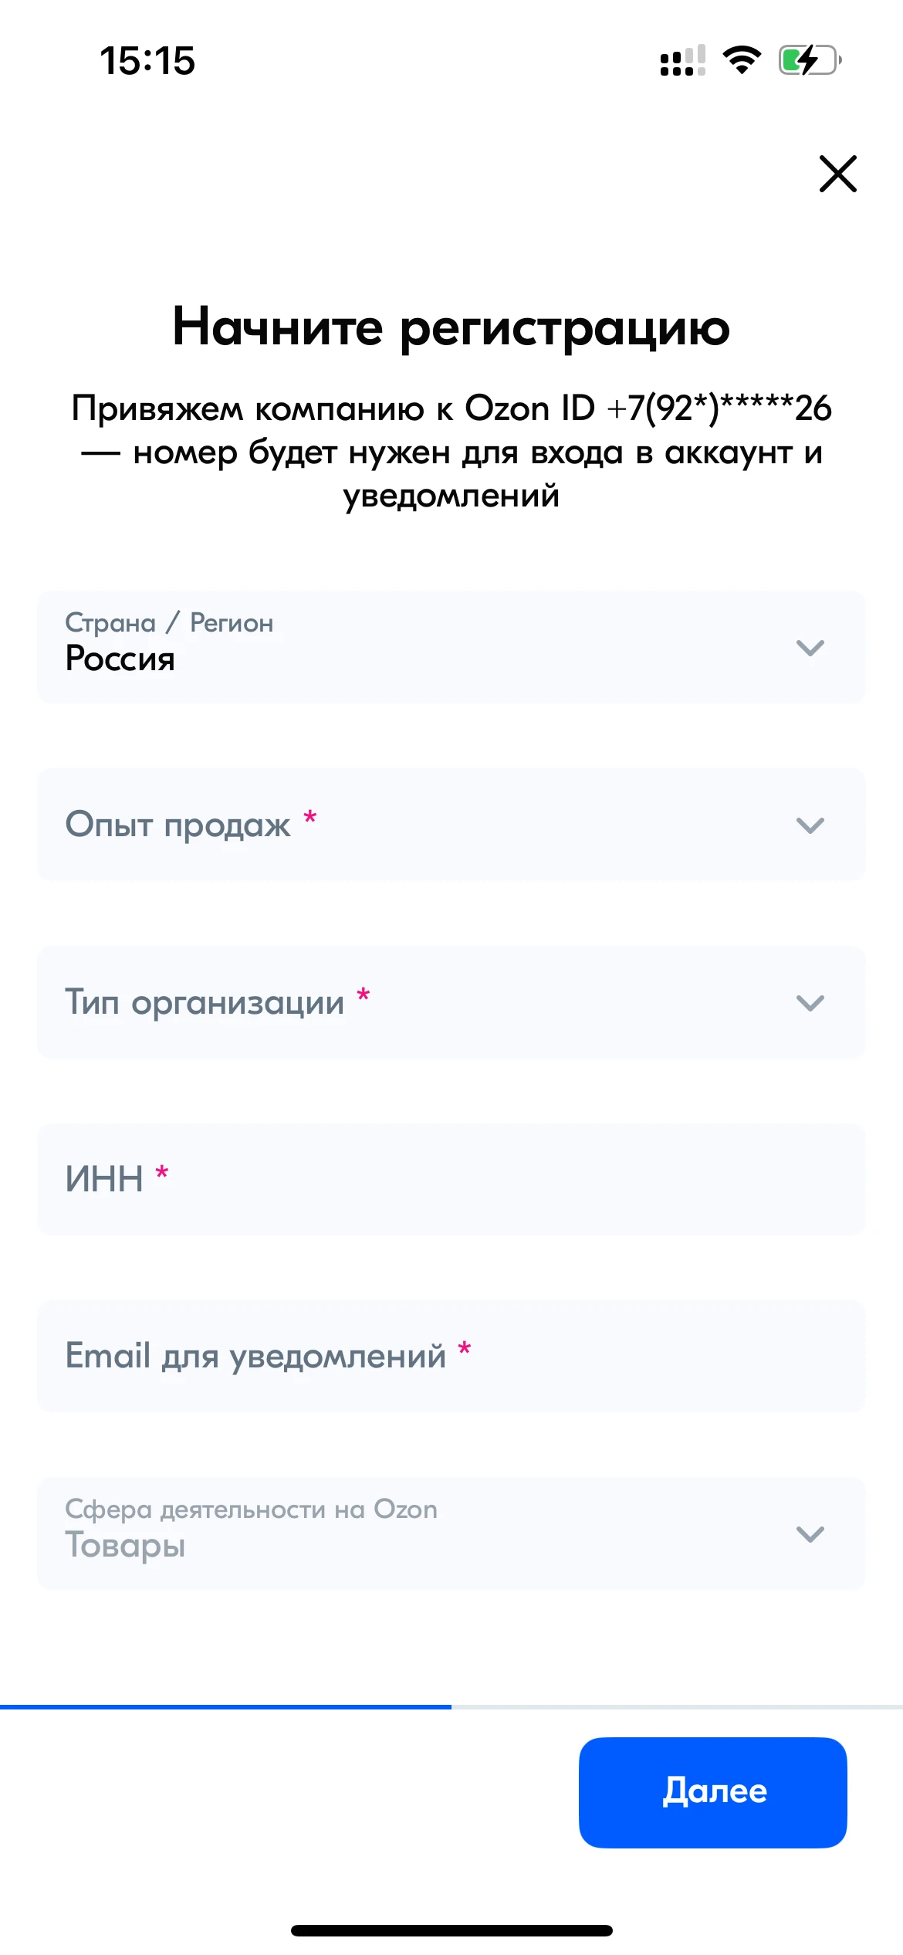Viewport: 903px width, 1955px height.
Task: Close the registration form with the X
Action: coord(837,174)
